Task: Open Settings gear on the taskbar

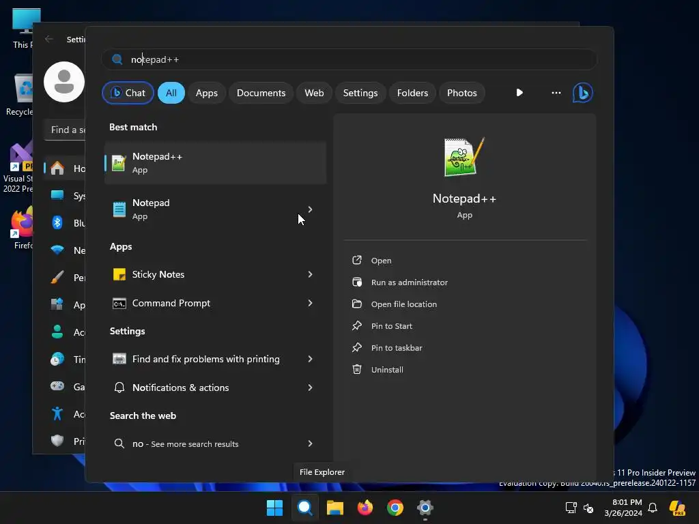Action: pos(425,508)
